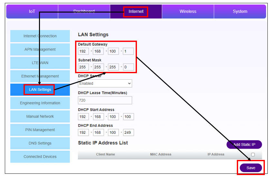
Task: Select Manual Network option
Action: pyautogui.click(x=40, y=116)
